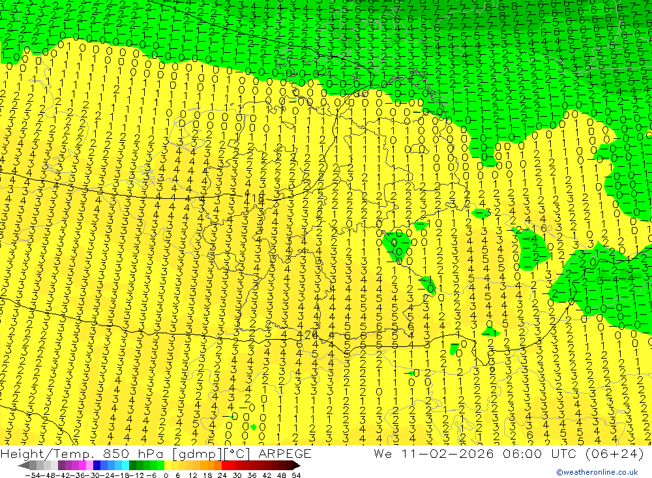Click the legend scale label '42' right of 36
The image size is (652, 478).
tap(267, 475)
